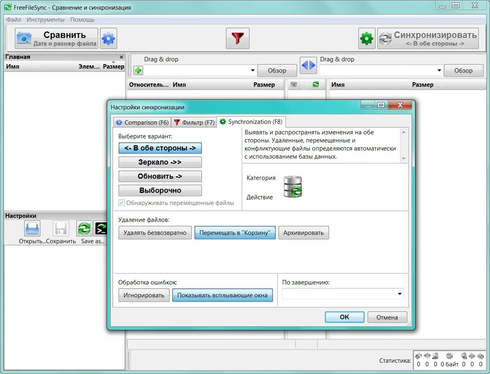Maximize the Настройки синхронизации dialog
Viewport: 490px width, 374px height.
(380, 105)
